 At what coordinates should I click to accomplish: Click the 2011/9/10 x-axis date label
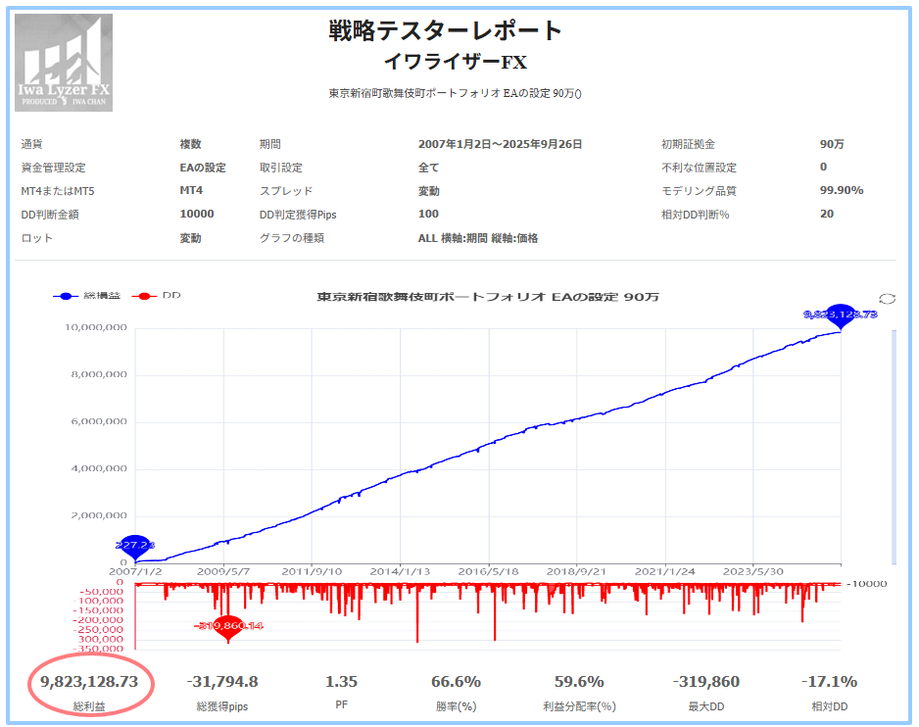tap(313, 570)
